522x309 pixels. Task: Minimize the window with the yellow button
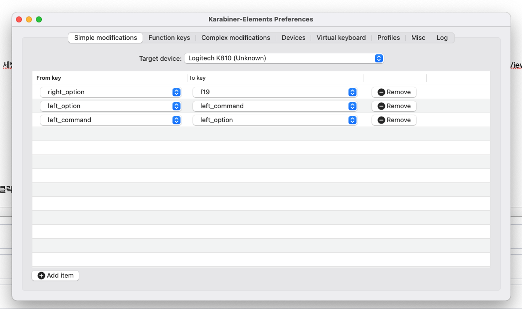click(x=29, y=19)
